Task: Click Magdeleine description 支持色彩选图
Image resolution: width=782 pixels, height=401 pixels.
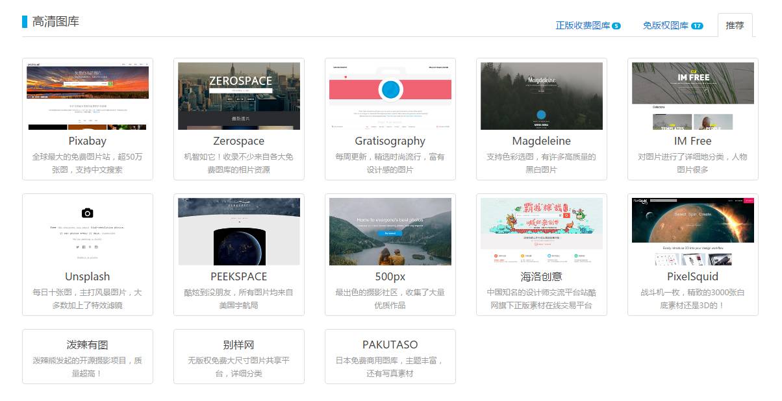Action: (x=542, y=164)
